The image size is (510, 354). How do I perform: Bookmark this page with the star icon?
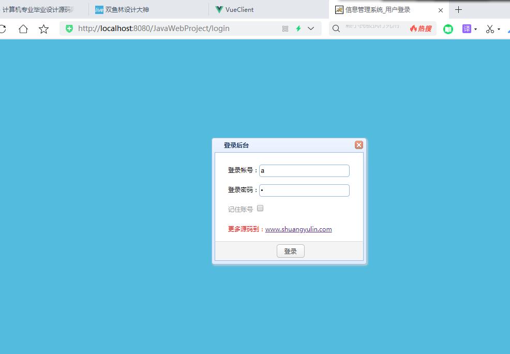coord(43,29)
